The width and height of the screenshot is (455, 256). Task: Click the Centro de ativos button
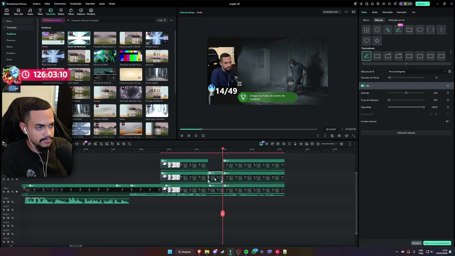coord(53,20)
